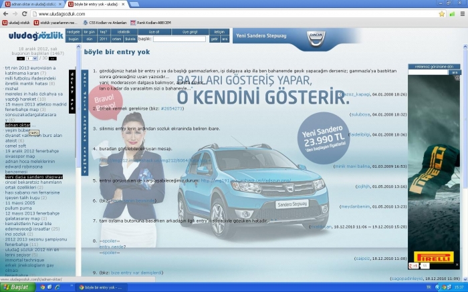Click the taskbar 'böyle bir entry yok' window button
Viewport: 468px width, 292px height.
coord(102,287)
